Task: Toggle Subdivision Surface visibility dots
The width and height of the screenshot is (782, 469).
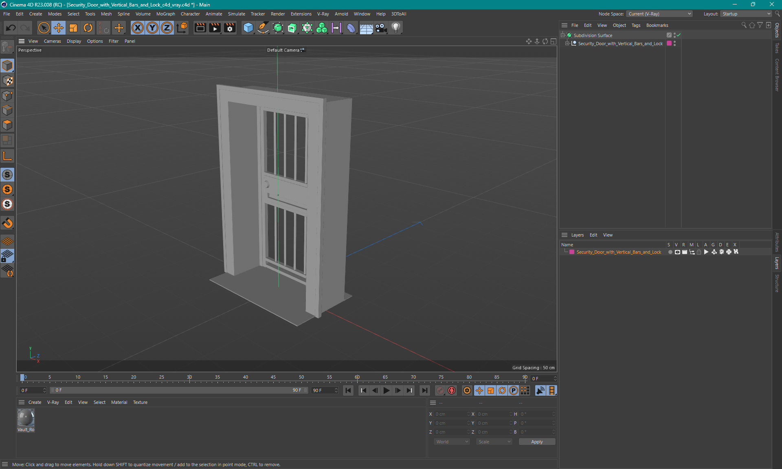Action: pyautogui.click(x=674, y=35)
